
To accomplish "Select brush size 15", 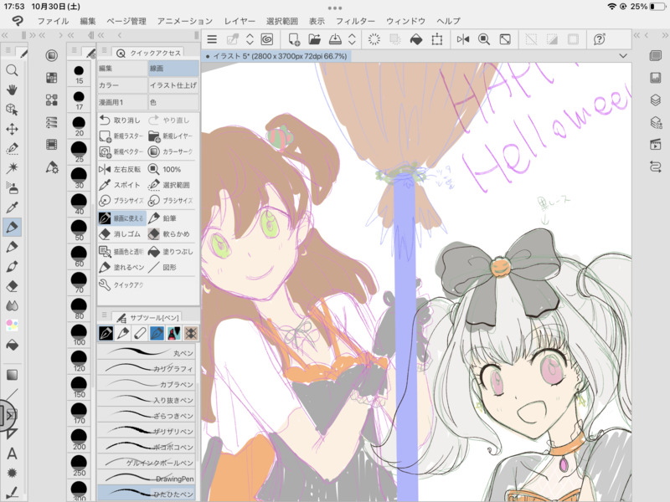I will click(x=79, y=74).
